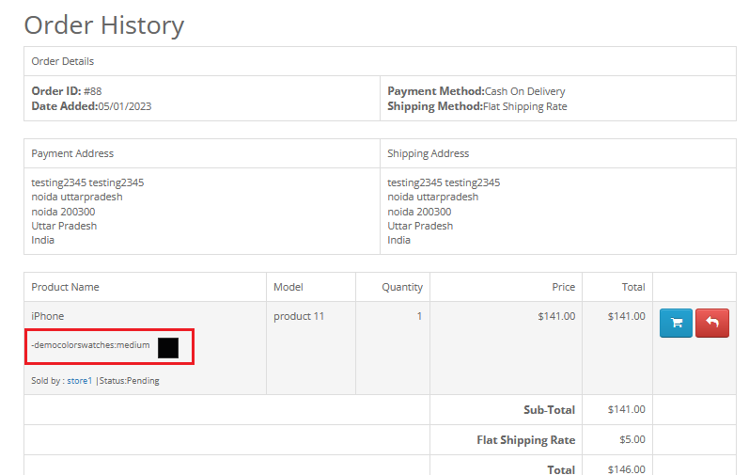Viewport: 749px width, 475px height.
Task: Click the iPhone product name
Action: point(48,316)
